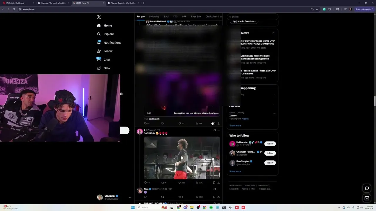Image resolution: width=376 pixels, height=211 pixels.
Task: Open Privacy Policy footer link
Action: pyautogui.click(x=250, y=186)
